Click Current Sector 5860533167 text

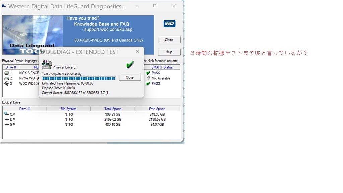pyautogui.click(x=75, y=93)
